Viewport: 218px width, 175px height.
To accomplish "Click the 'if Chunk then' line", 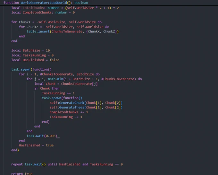I will point(47,88).
